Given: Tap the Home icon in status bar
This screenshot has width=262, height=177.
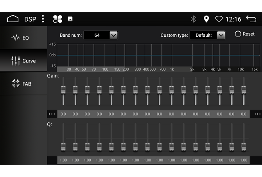Looking at the screenshot, I should click(x=13, y=19).
